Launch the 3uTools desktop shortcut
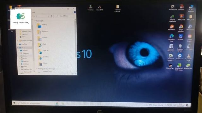The height and width of the screenshot is (113, 202). point(181,37)
